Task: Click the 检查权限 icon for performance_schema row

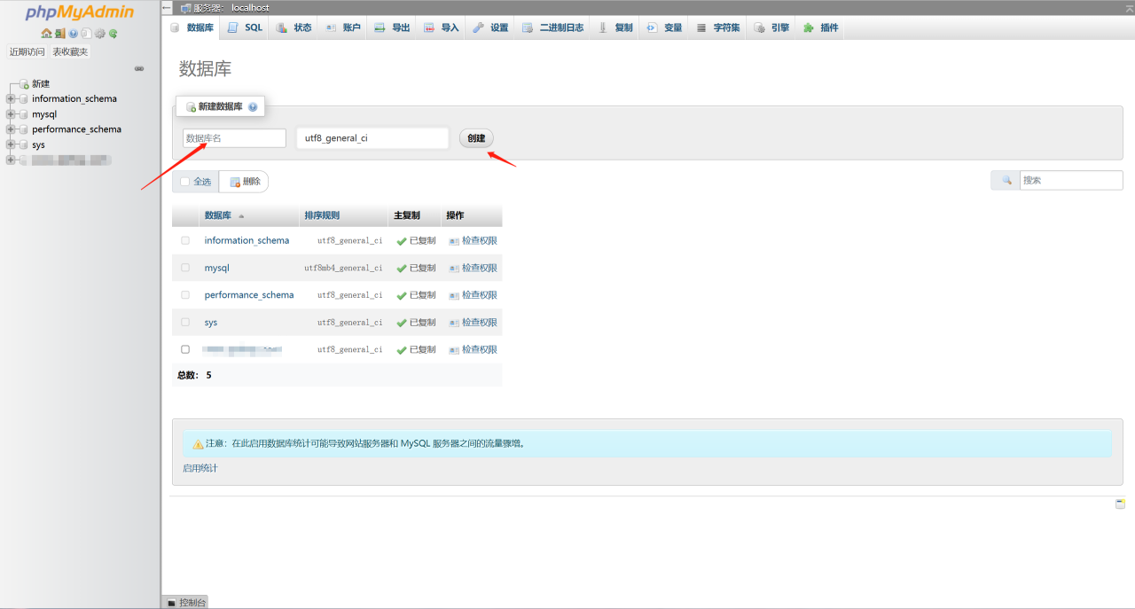Action: pyautogui.click(x=454, y=295)
